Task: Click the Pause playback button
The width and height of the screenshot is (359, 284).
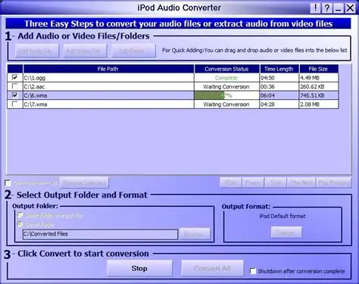Action: [253, 183]
